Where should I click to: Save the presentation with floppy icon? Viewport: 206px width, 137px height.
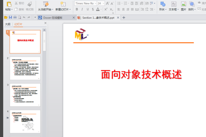pyautogui.click(x=10, y=17)
